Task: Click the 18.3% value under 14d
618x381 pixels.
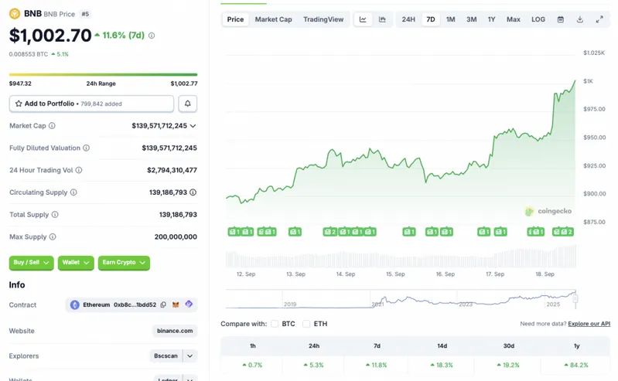Action: pyautogui.click(x=442, y=365)
